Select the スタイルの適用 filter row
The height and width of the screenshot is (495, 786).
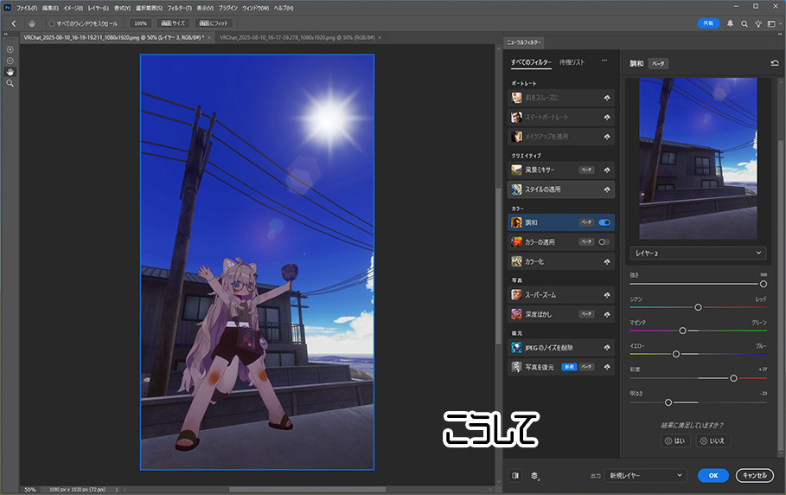[x=561, y=190]
